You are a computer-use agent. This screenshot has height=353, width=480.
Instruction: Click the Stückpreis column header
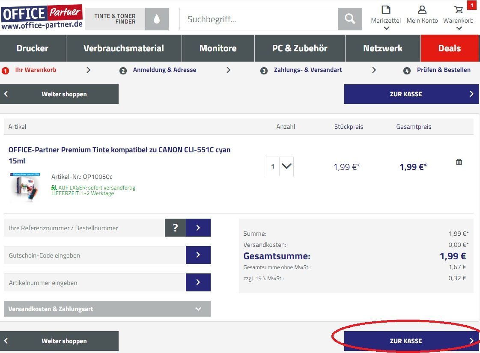(349, 127)
